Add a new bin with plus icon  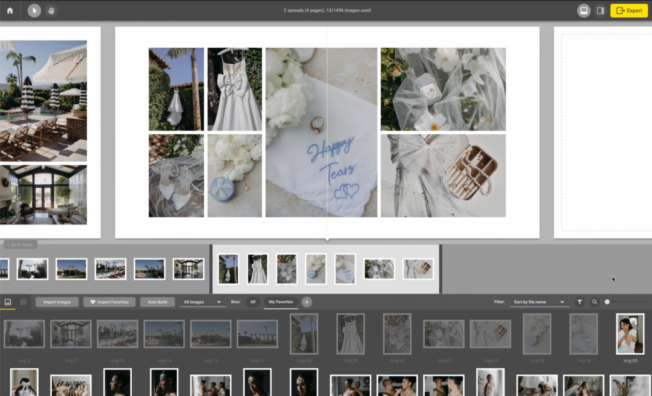[x=307, y=302]
